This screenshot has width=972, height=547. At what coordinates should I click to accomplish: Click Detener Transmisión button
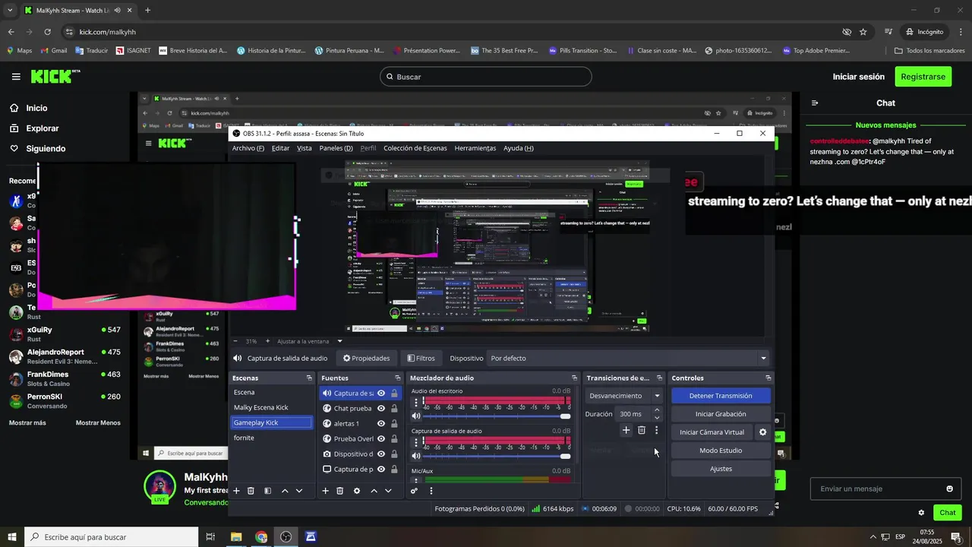pos(721,396)
